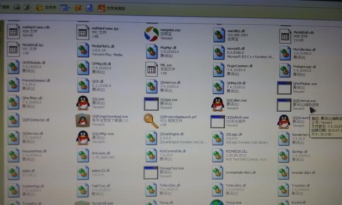Viewport: 342px width, 205px height.
Task: Select the MyCollection.dll file icon
Action: pos(285,53)
